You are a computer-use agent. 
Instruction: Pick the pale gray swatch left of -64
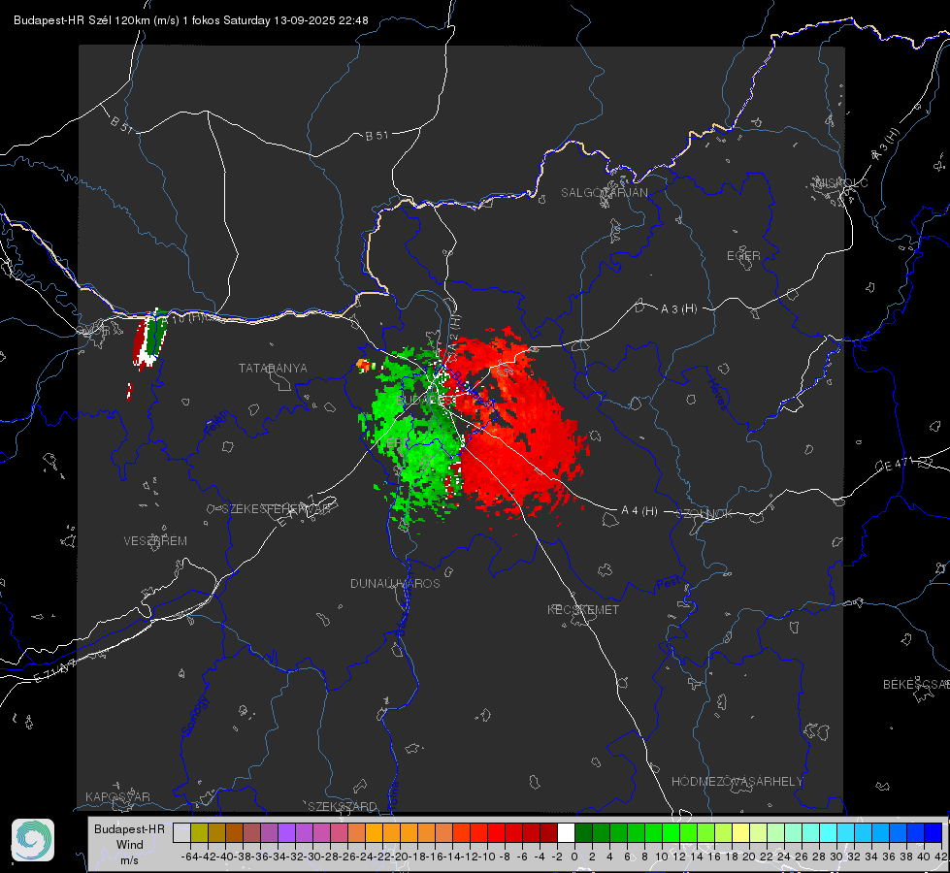(x=181, y=832)
